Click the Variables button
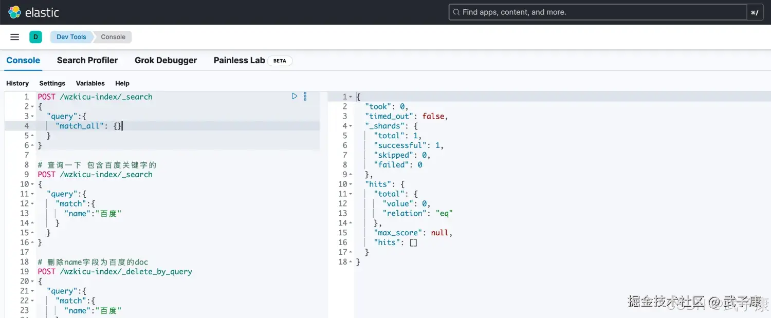Viewport: 771px width, 318px height. (x=90, y=83)
